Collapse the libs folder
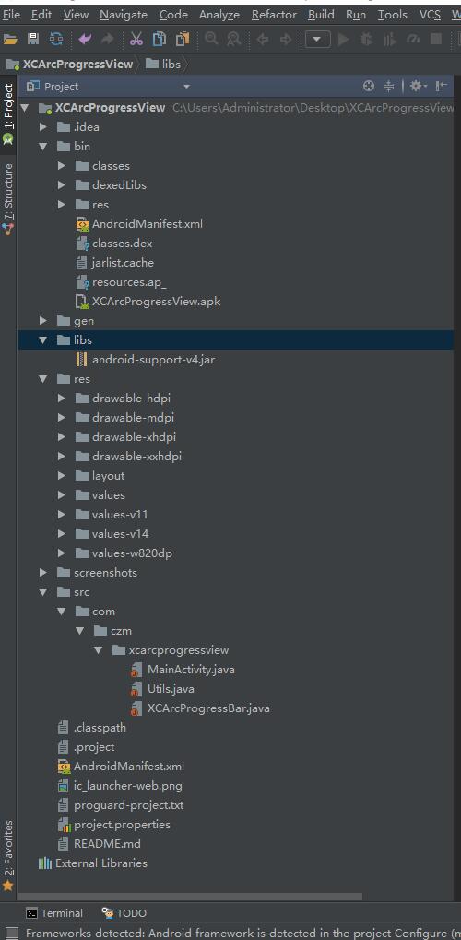This screenshot has width=461, height=940. tap(43, 339)
